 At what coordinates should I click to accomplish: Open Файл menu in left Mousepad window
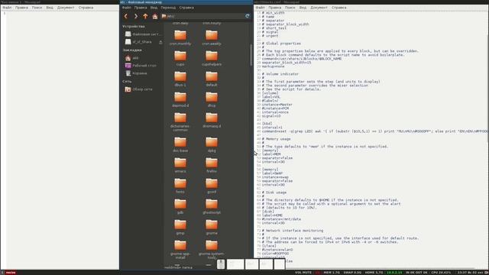click(7, 8)
